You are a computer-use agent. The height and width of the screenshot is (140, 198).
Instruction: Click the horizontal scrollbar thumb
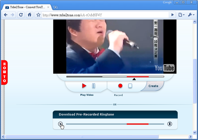click(x=82, y=137)
